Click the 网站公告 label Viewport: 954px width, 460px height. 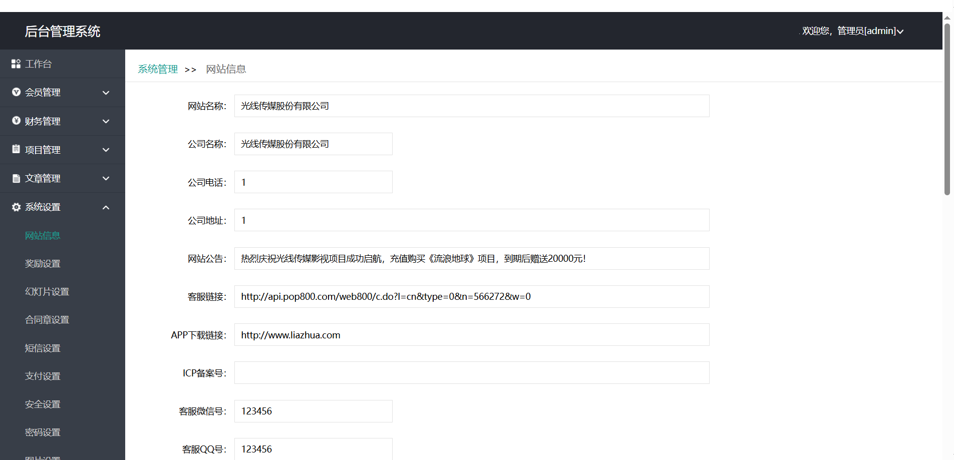(207, 259)
